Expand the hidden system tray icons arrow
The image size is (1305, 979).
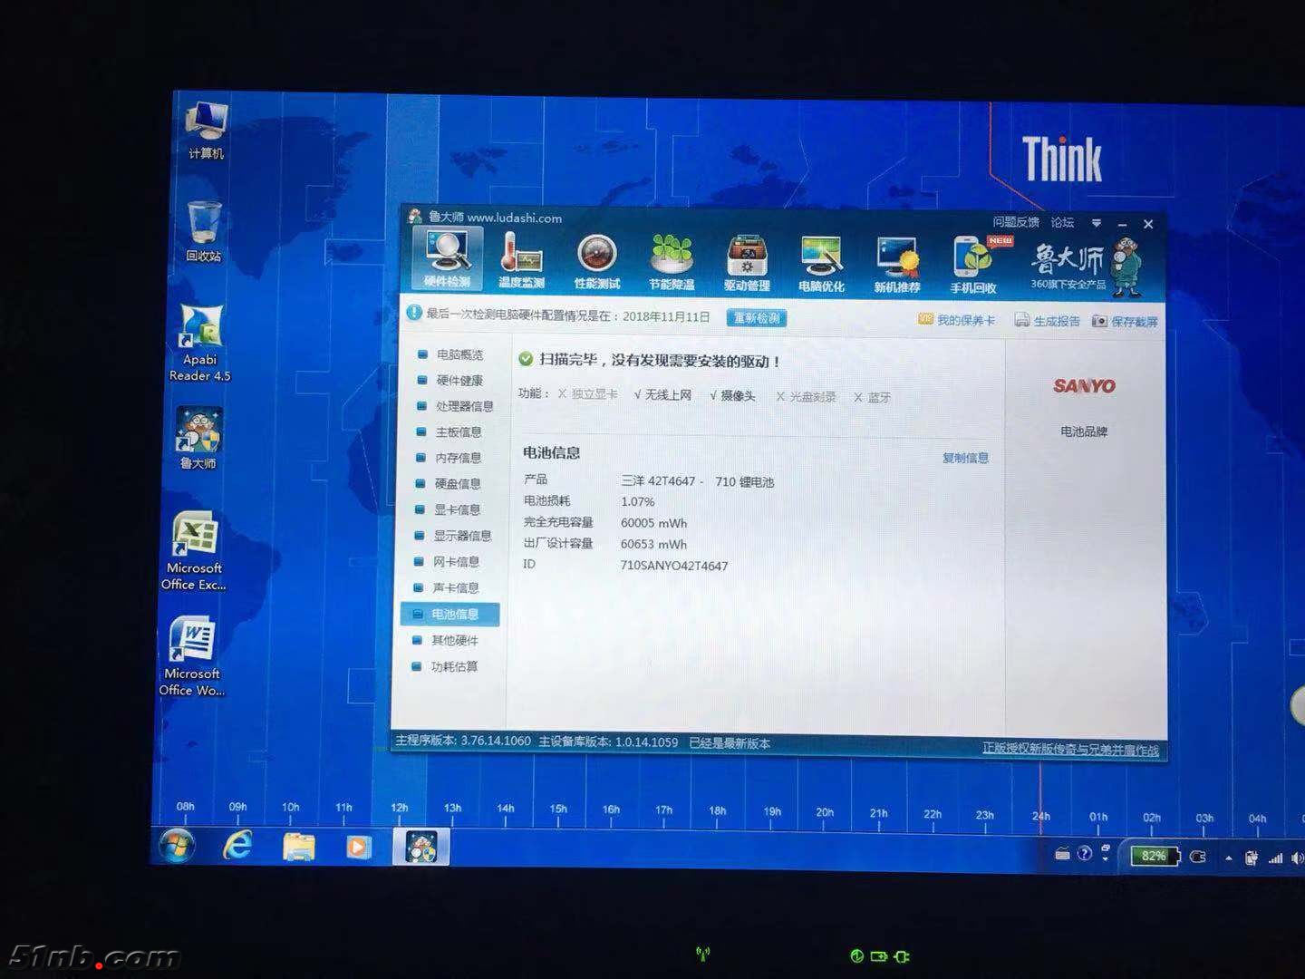tap(1229, 858)
